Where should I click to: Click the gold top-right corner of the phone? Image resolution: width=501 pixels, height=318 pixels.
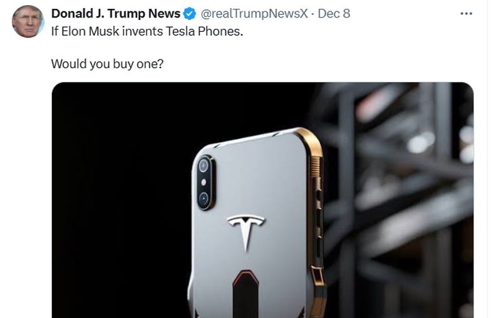pyautogui.click(x=309, y=139)
